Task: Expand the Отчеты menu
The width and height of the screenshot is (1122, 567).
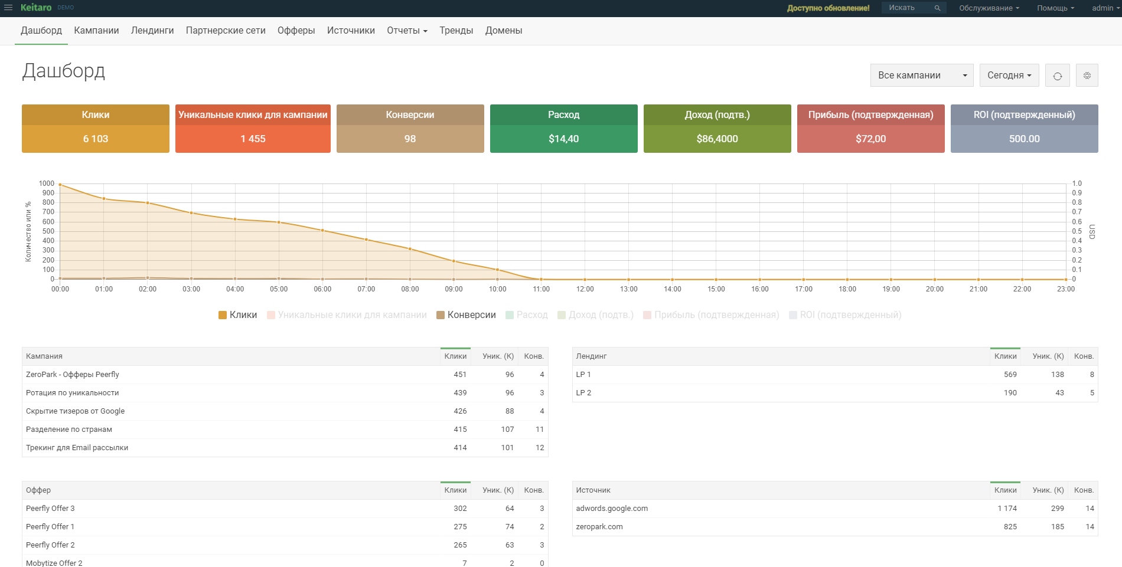Action: coord(407,31)
